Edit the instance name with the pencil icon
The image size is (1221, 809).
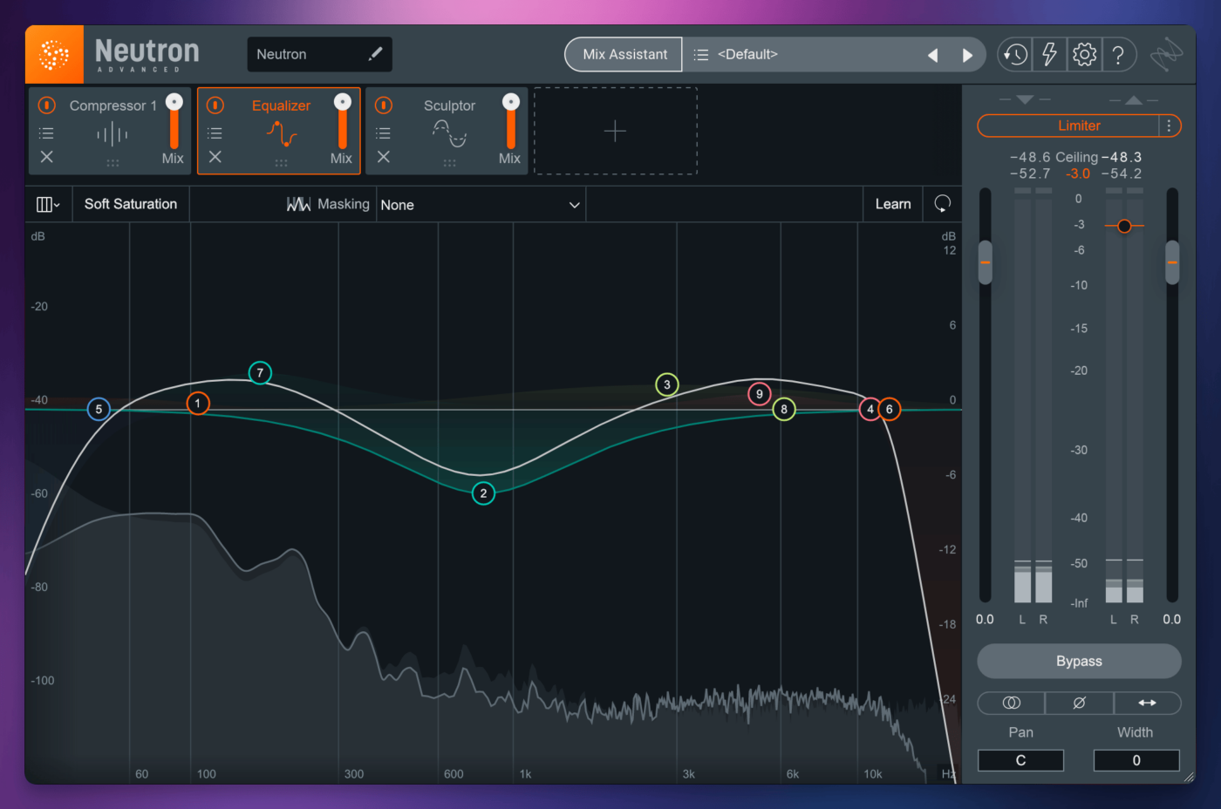(x=375, y=54)
